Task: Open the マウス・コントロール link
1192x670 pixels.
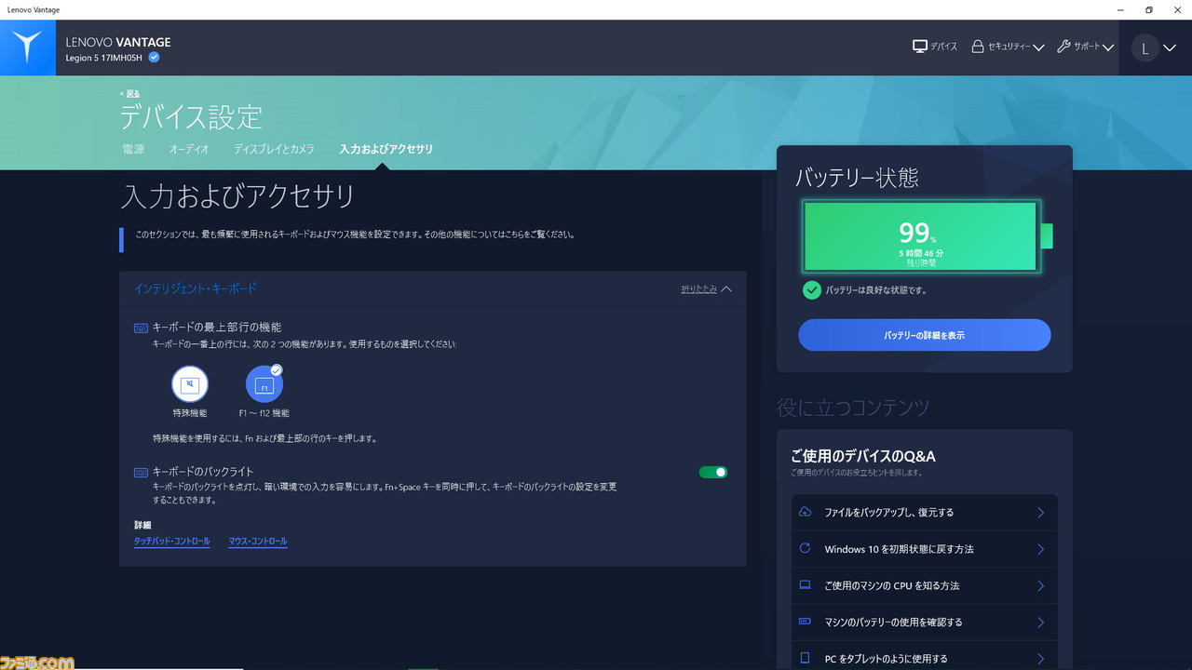Action: point(258,542)
